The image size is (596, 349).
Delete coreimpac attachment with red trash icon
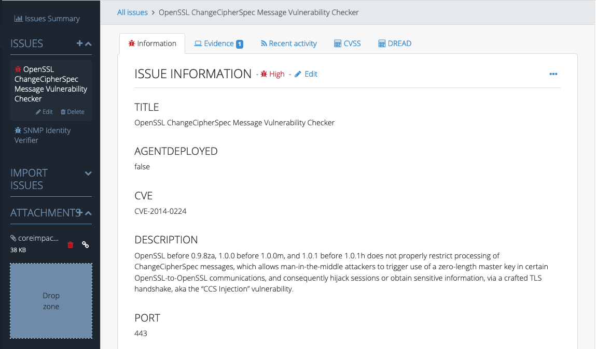pyautogui.click(x=71, y=245)
